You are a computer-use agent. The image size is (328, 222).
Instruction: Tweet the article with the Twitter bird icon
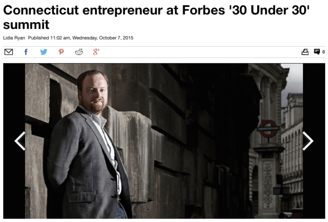coord(44,52)
